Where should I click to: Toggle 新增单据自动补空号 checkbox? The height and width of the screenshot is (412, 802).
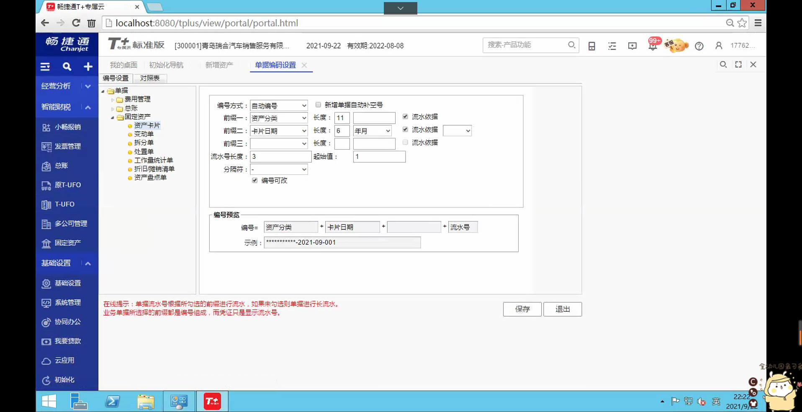tap(318, 105)
